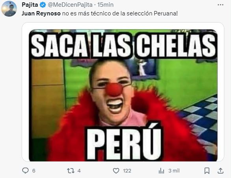The image size is (231, 178).
Task: Click the reply speech bubble icon
Action: tap(25, 170)
